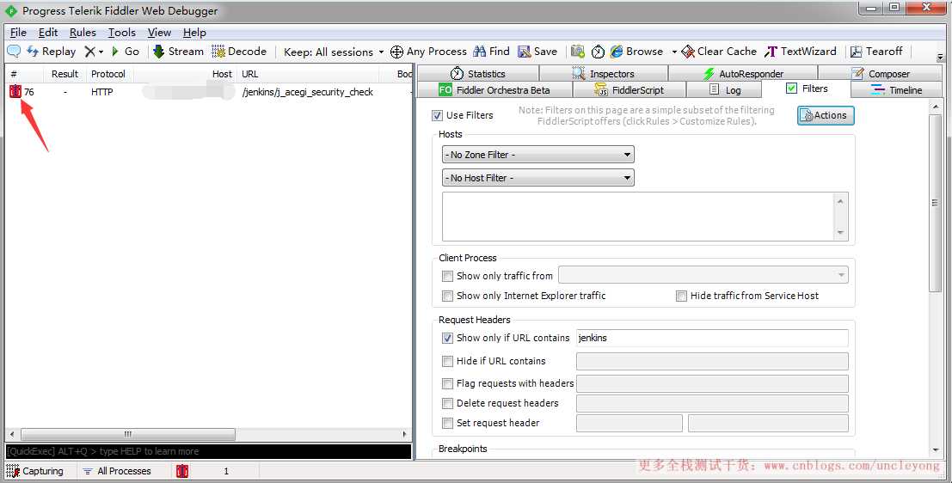Click the Go resume button

coord(125,52)
